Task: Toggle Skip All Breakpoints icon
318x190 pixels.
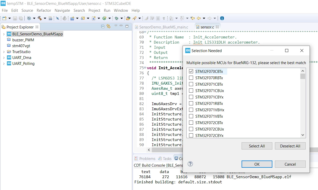Action: click(x=58, y=18)
